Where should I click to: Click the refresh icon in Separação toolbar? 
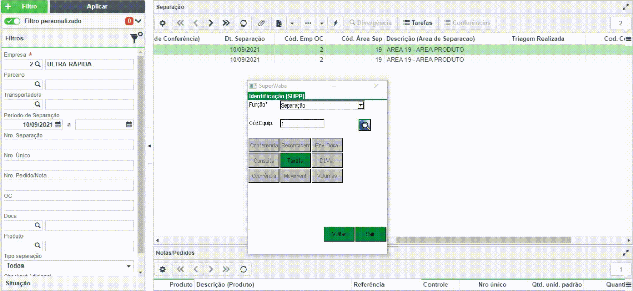(243, 23)
